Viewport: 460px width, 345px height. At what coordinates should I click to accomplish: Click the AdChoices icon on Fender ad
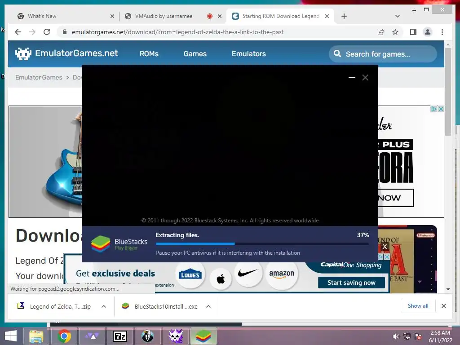pyautogui.click(x=434, y=109)
